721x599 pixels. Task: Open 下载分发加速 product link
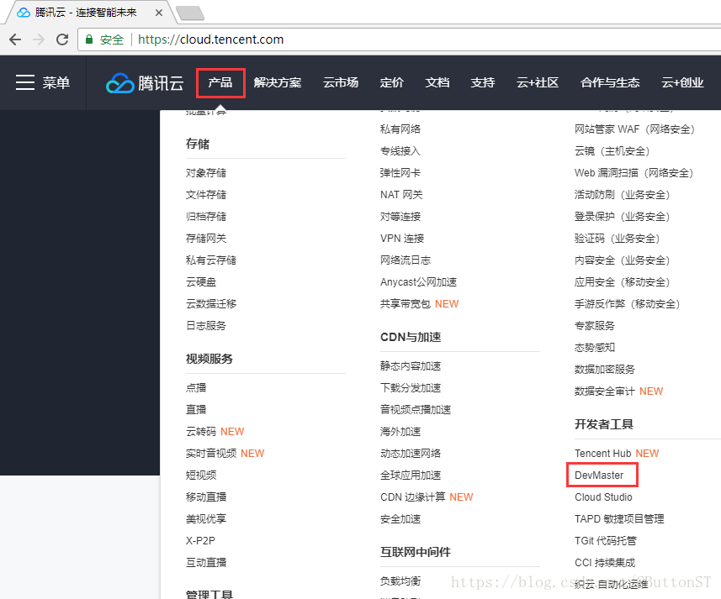[x=411, y=388]
